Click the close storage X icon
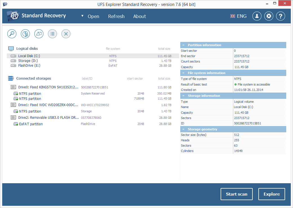 66,34
